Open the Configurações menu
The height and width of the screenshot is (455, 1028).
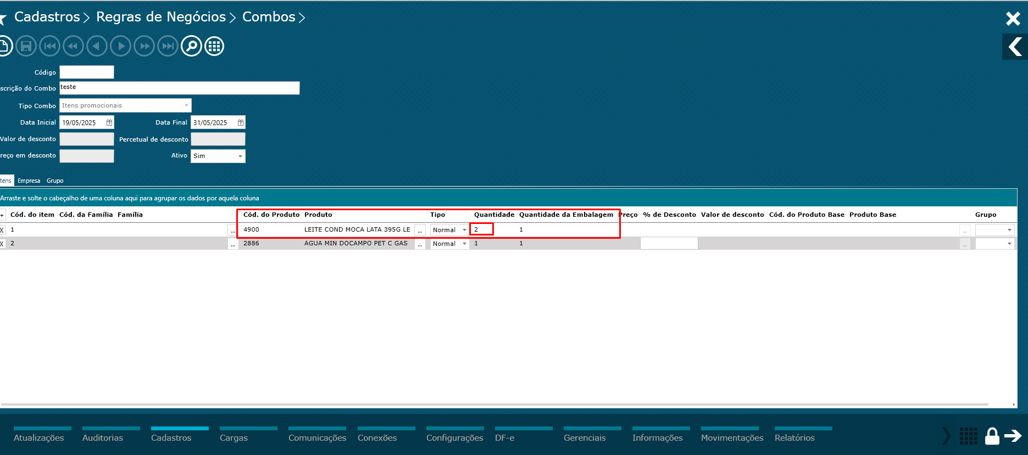tap(455, 437)
